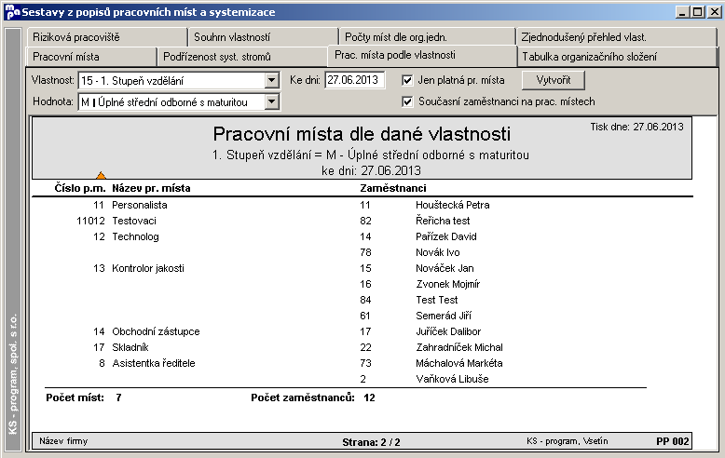This screenshot has height=458, width=725.
Task: Click the Vlastnost combo box text
Action: [x=172, y=80]
